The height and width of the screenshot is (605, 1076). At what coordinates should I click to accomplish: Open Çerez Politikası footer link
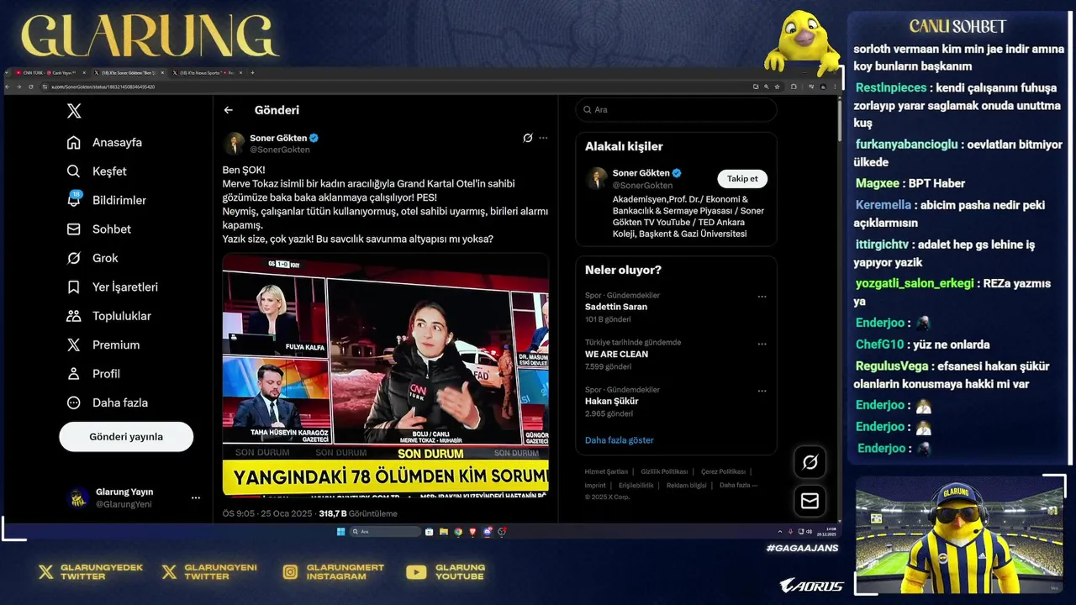tap(723, 471)
